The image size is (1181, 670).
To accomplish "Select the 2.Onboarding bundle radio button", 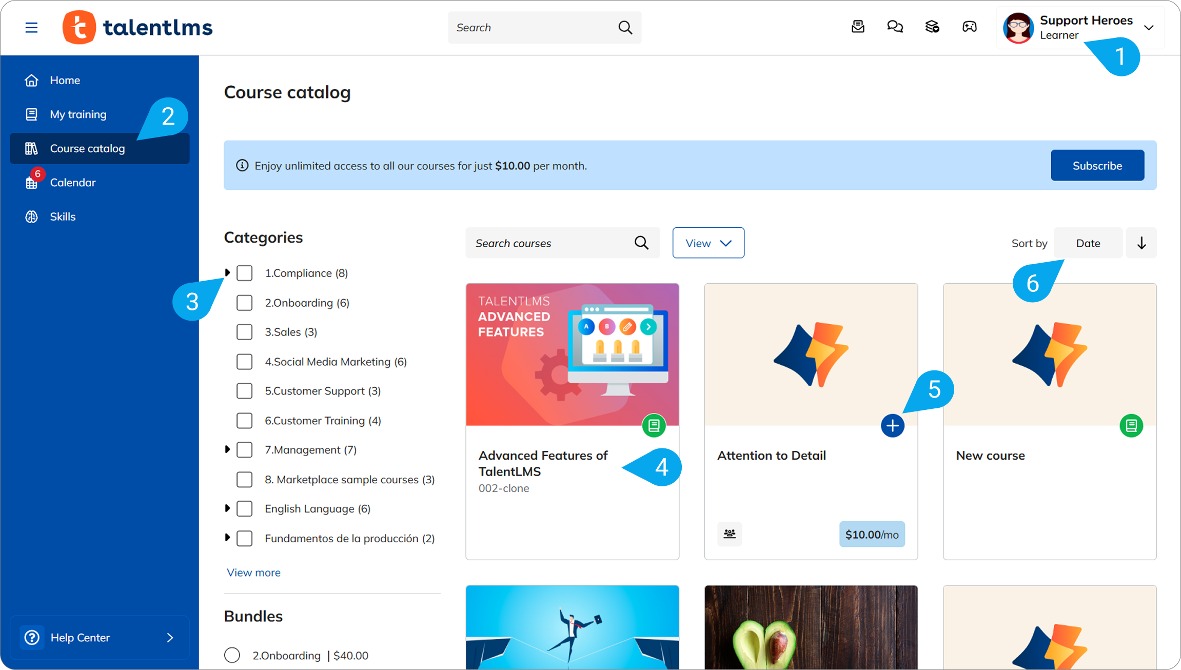I will tap(232, 655).
